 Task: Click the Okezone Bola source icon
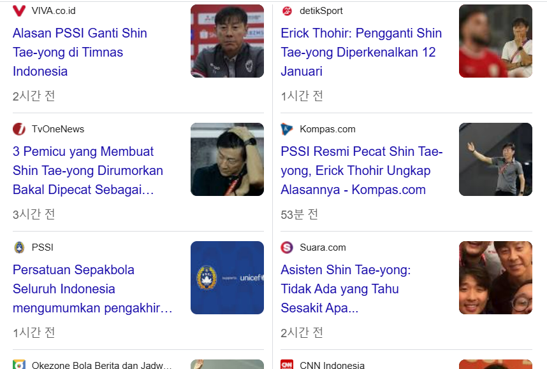(19, 365)
